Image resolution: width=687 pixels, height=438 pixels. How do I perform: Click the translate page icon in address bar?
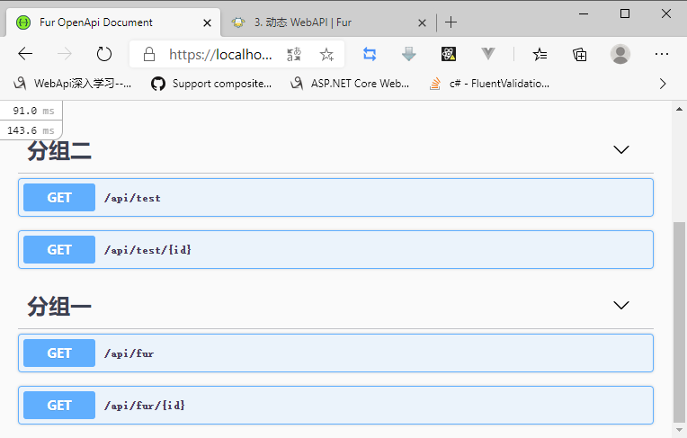[294, 54]
